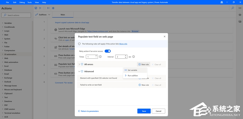The width and height of the screenshot is (243, 119).
Task: Choose Set variable from the menu
Action: pyautogui.click(x=135, y=70)
